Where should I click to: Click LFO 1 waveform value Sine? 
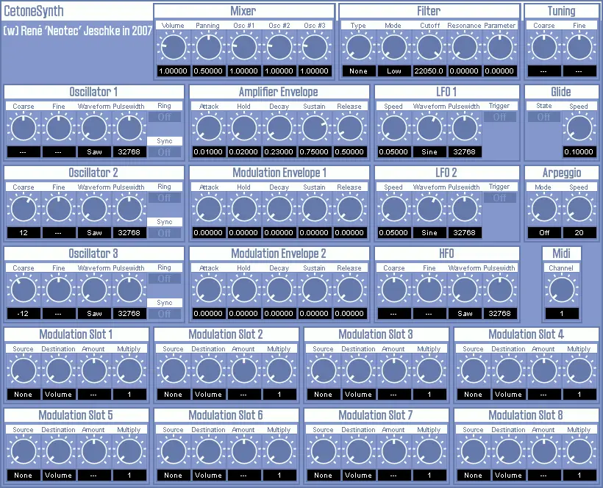point(429,152)
